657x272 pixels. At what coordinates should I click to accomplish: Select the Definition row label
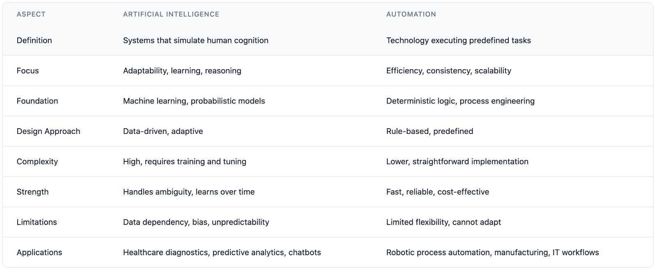pos(34,41)
